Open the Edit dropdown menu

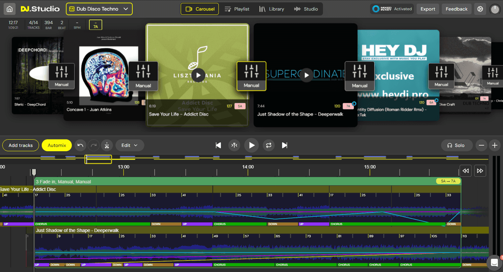[130, 145]
